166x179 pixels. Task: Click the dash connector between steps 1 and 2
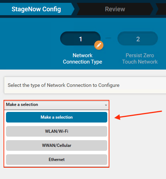pos(108,38)
